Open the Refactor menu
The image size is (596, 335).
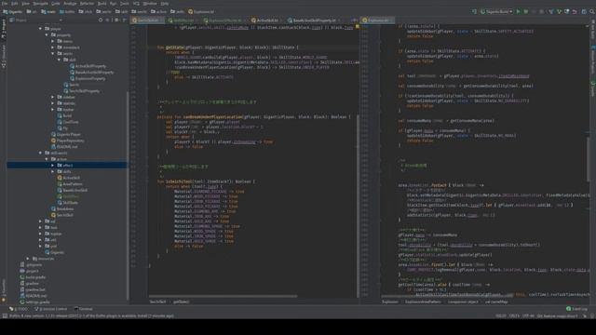[87, 4]
